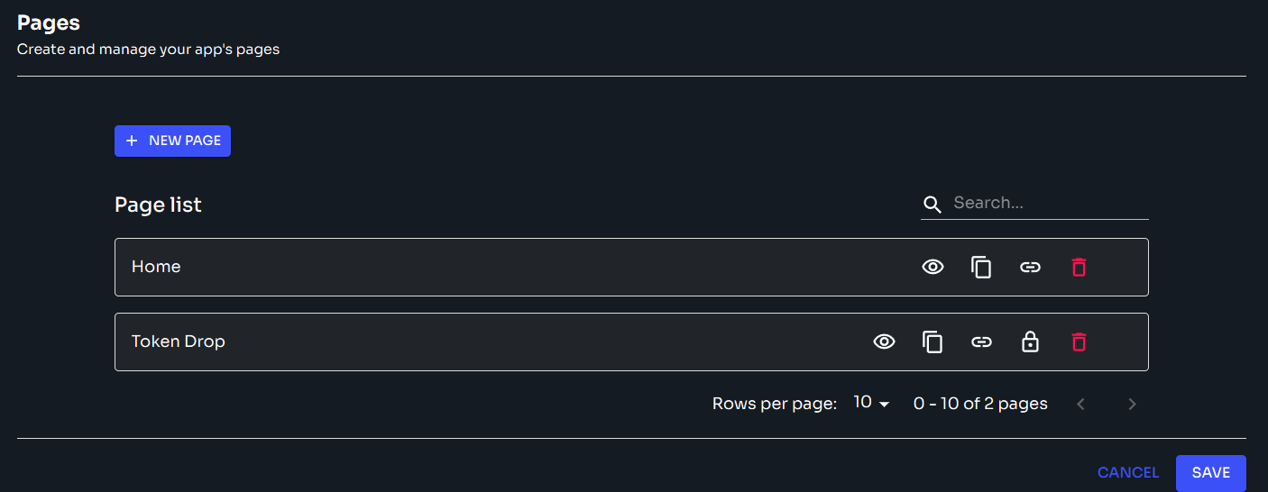Viewport: 1268px width, 492px height.
Task: Go to the next page of results
Action: (x=1133, y=404)
